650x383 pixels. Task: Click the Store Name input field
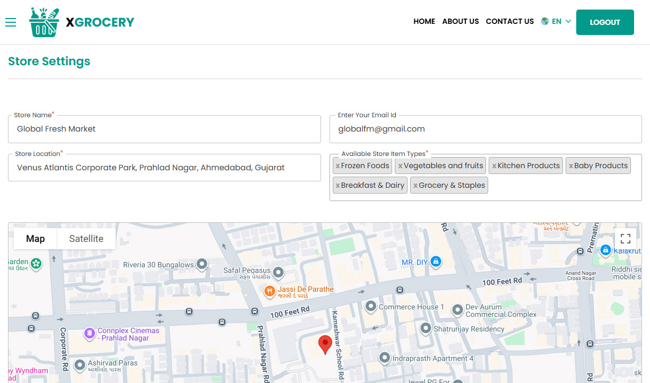pos(164,129)
